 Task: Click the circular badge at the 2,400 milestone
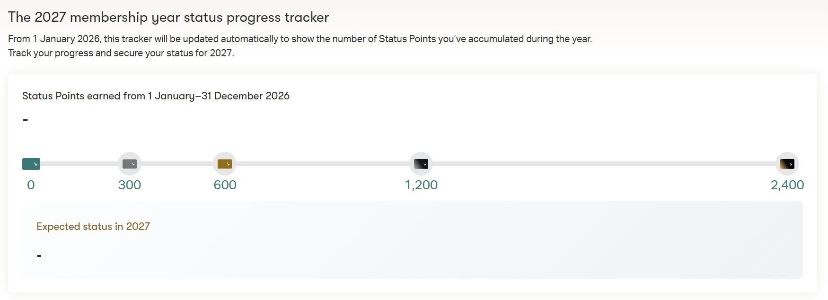pyautogui.click(x=787, y=164)
